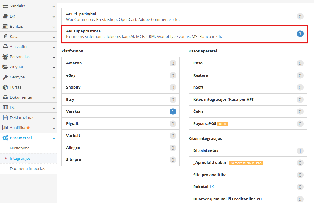This screenshot has width=314, height=203.
Task: Open API supaprastinta integration
Action: pyautogui.click(x=184, y=34)
